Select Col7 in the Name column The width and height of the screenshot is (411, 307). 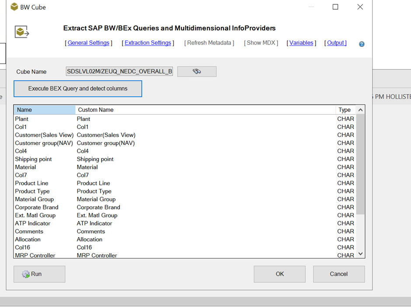(21, 175)
